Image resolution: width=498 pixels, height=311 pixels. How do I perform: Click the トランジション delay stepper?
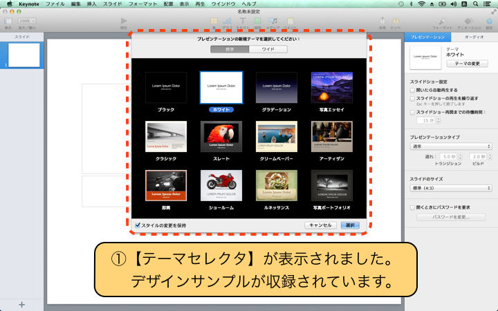pyautogui.click(x=460, y=157)
